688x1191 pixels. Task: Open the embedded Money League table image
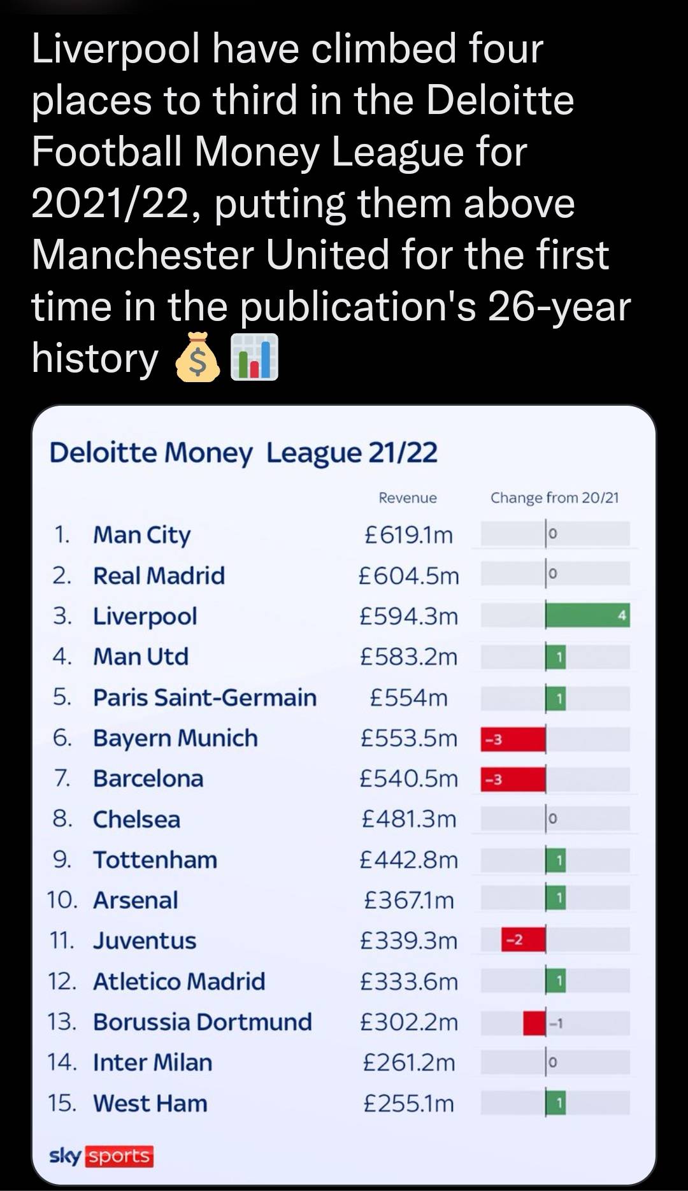pyautogui.click(x=344, y=795)
